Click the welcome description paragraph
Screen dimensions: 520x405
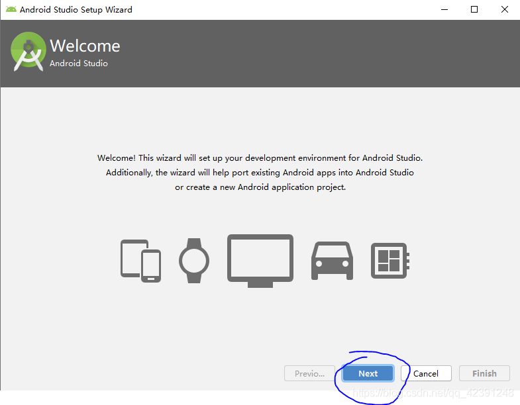tap(260, 173)
